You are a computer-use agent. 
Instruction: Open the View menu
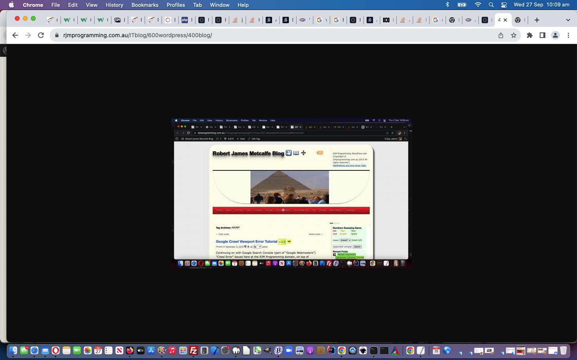(x=91, y=5)
